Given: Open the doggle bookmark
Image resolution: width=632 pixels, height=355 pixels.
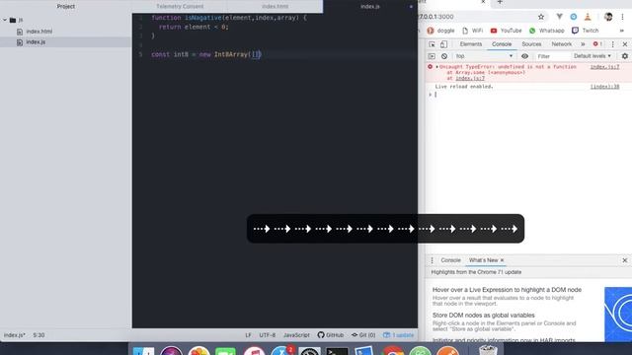Looking at the screenshot, I should pos(440,31).
